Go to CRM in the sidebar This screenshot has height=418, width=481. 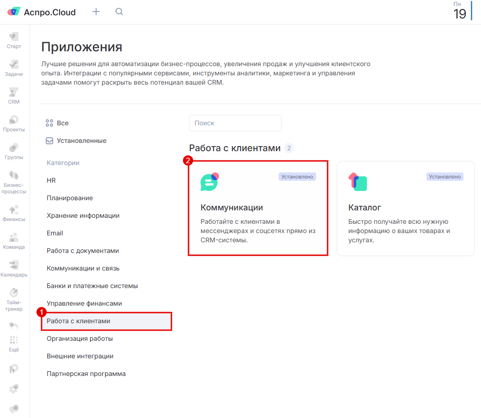[x=14, y=95]
